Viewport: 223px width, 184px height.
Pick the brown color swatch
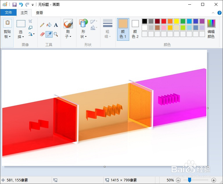[x=157, y=28]
